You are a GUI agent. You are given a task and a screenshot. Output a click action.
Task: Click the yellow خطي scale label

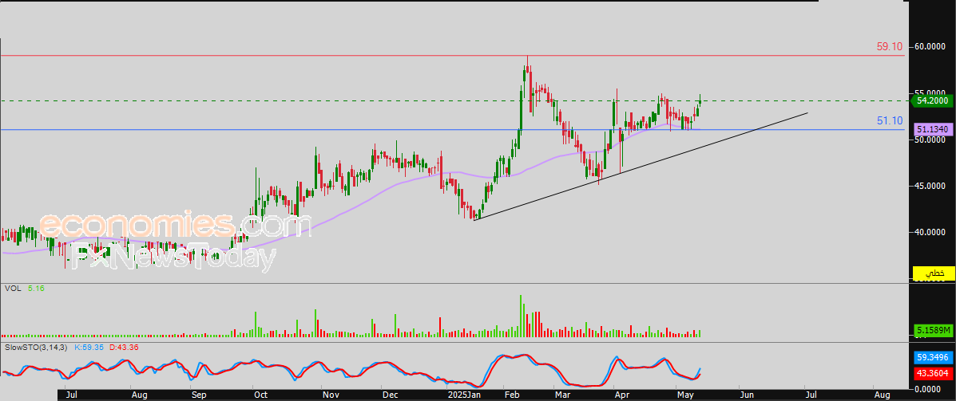pyautogui.click(x=933, y=273)
